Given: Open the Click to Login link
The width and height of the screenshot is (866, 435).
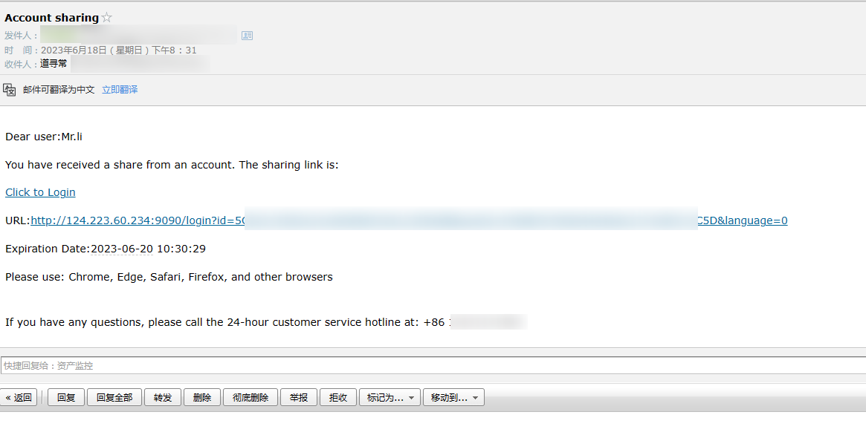Looking at the screenshot, I should click(40, 192).
